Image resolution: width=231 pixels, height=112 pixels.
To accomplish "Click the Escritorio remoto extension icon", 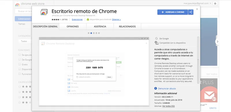I will point(44,12).
